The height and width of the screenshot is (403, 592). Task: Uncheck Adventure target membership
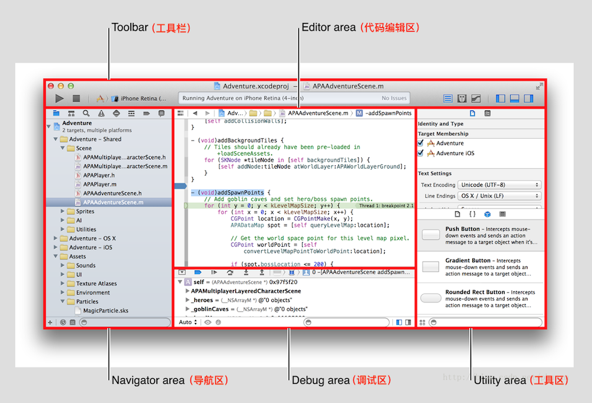coord(421,143)
